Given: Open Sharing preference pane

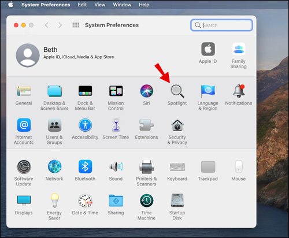Looking at the screenshot, I should coord(116,200).
